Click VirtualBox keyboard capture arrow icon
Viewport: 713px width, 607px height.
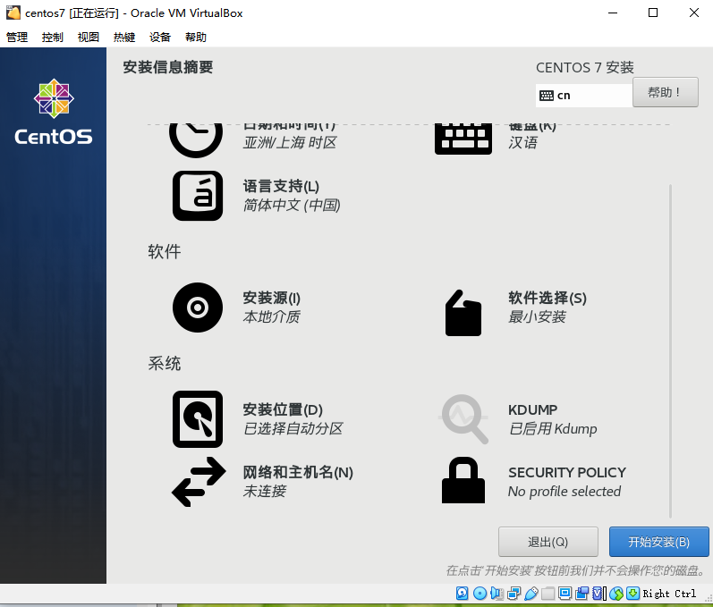(x=632, y=593)
